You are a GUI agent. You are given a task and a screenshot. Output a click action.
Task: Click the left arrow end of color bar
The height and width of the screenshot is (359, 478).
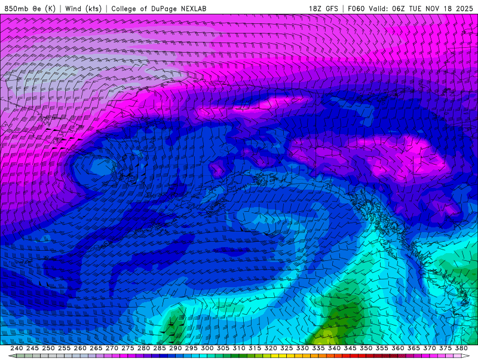pos(12,356)
